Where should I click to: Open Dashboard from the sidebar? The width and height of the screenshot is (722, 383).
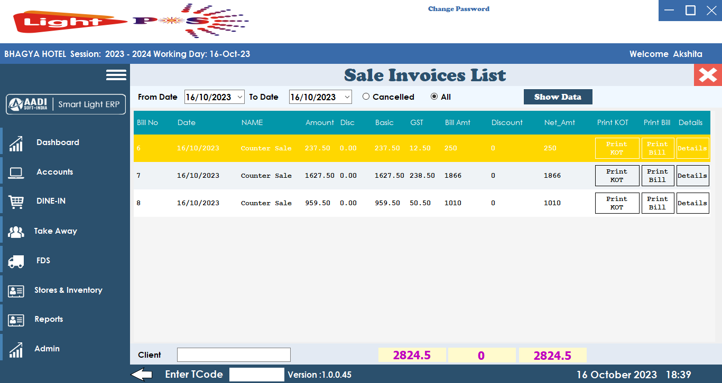pos(58,142)
